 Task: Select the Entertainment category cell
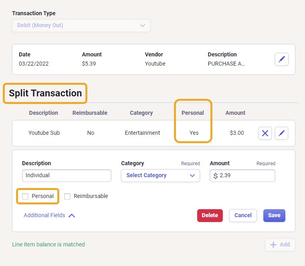click(x=142, y=133)
